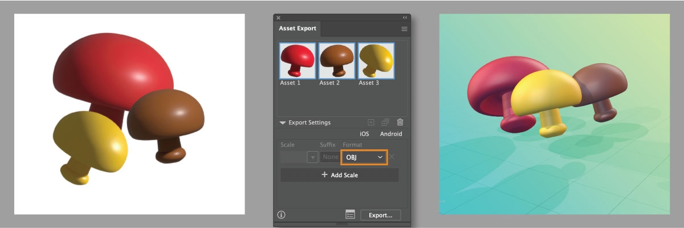
Task: Open the Scale dropdown arrow
Action: [312, 157]
